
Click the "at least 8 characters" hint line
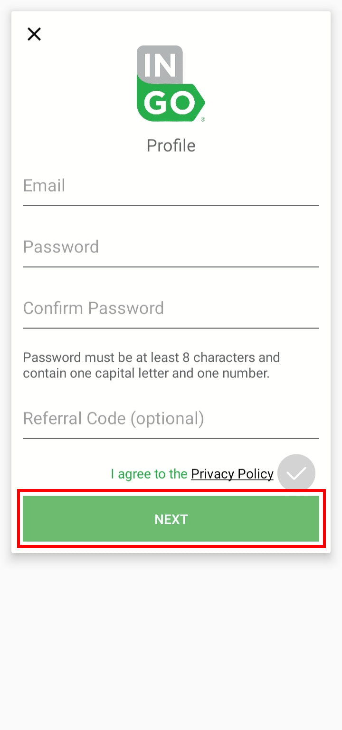tap(151, 357)
